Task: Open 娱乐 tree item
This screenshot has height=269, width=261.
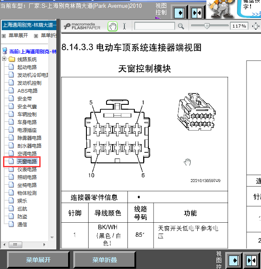Action: click(x=22, y=201)
